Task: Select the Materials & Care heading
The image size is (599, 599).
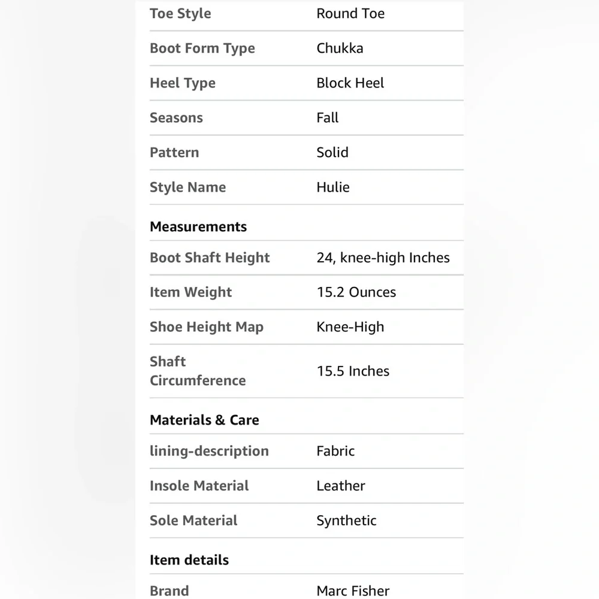Action: tap(204, 420)
